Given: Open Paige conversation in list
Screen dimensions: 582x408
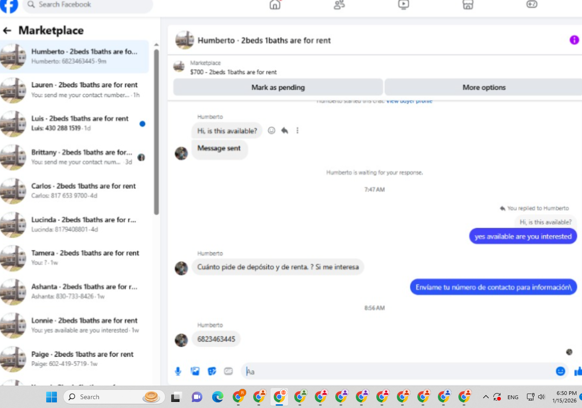Looking at the screenshot, I should pyautogui.click(x=75, y=359).
